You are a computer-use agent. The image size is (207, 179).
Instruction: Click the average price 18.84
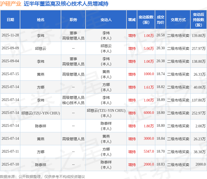coord(161,139)
